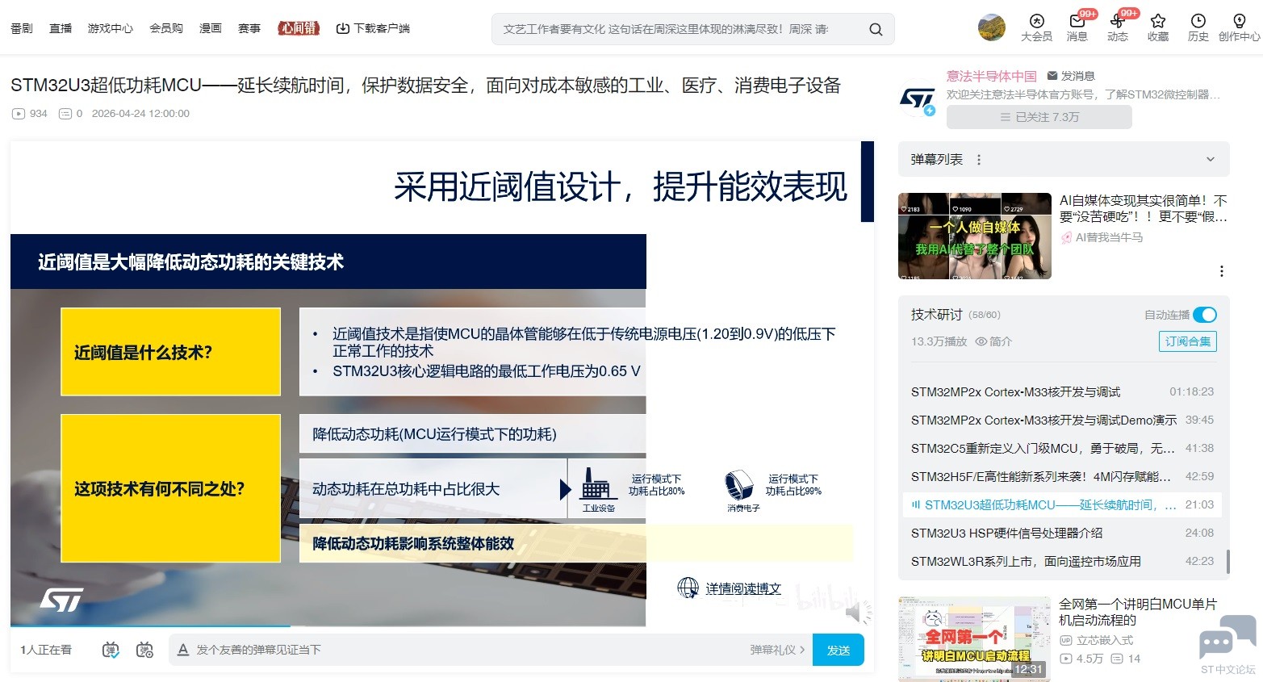Click the 订阅合集 subscribe button
Screen dimensions: 1263x682
pyautogui.click(x=1188, y=341)
